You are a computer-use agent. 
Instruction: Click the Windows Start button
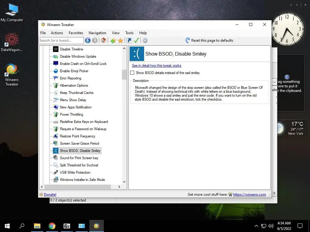7,226
